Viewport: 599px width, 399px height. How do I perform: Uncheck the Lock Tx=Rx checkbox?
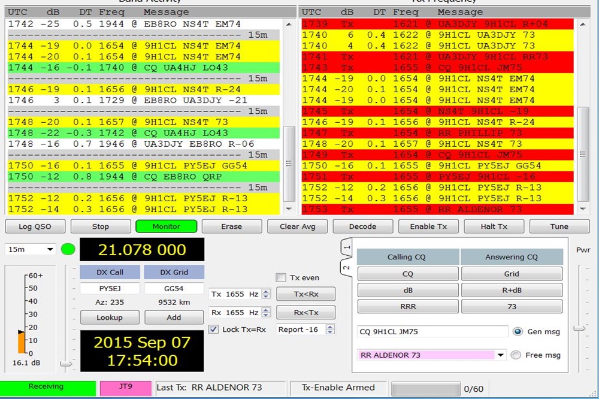213,330
